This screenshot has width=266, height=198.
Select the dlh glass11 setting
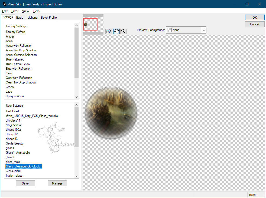[13, 120]
